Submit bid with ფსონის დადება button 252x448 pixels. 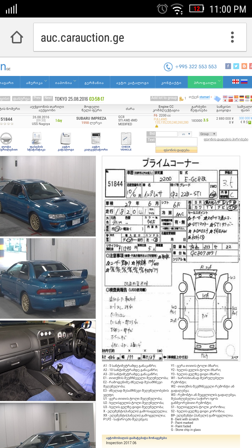pyautogui.click(x=176, y=150)
